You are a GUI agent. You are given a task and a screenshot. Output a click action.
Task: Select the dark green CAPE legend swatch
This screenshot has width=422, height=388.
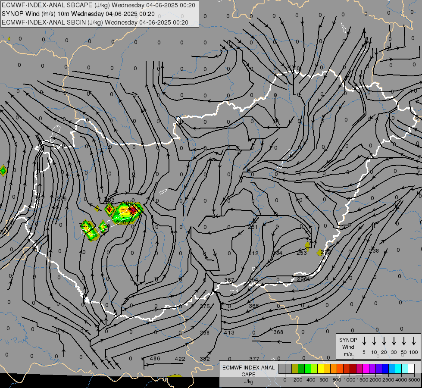301,369
